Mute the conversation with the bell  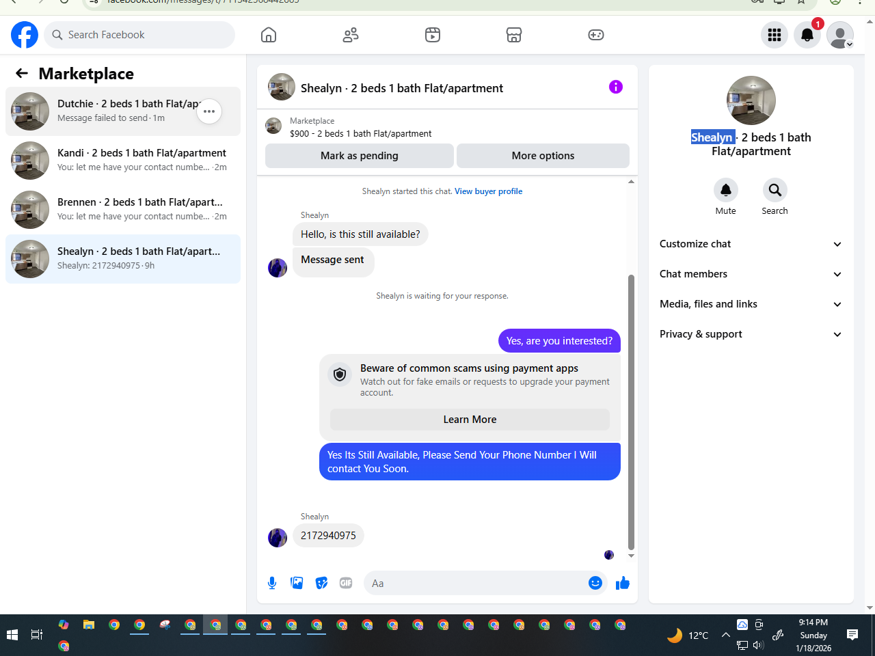(x=726, y=190)
